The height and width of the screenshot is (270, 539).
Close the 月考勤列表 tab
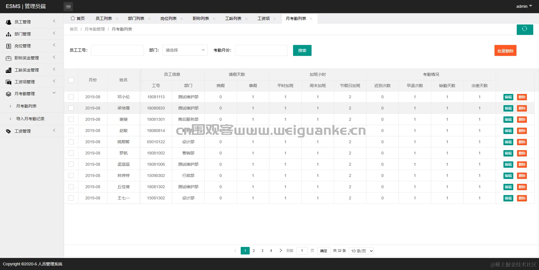tap(311, 18)
